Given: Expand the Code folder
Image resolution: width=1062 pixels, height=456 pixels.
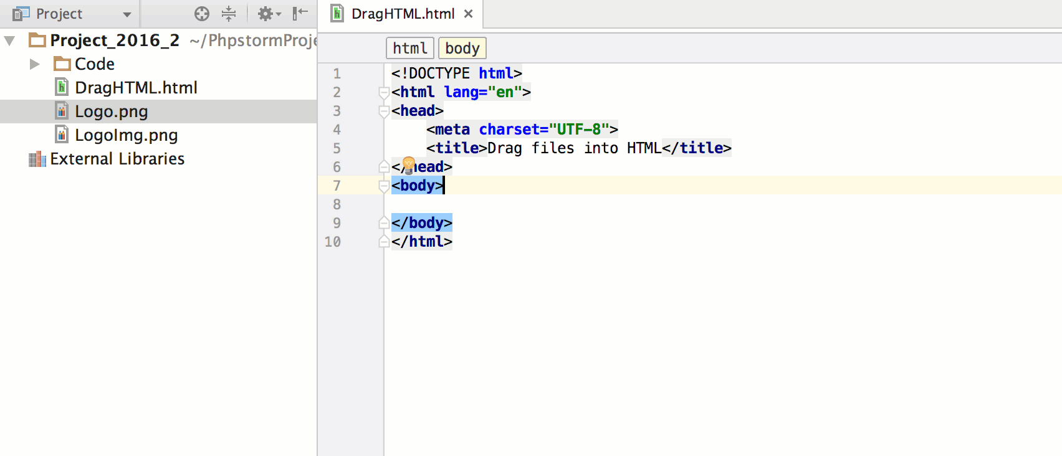Looking at the screenshot, I should pos(35,64).
